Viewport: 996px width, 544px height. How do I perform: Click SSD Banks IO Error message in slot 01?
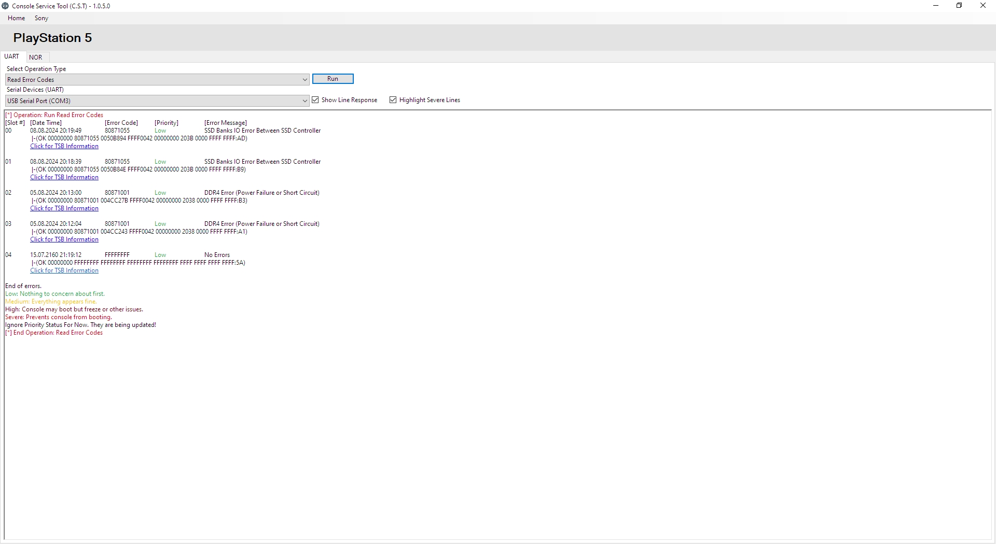point(262,162)
